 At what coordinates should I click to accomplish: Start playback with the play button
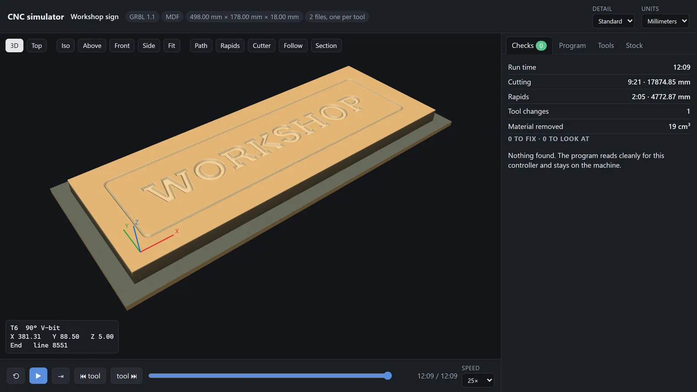coord(38,376)
